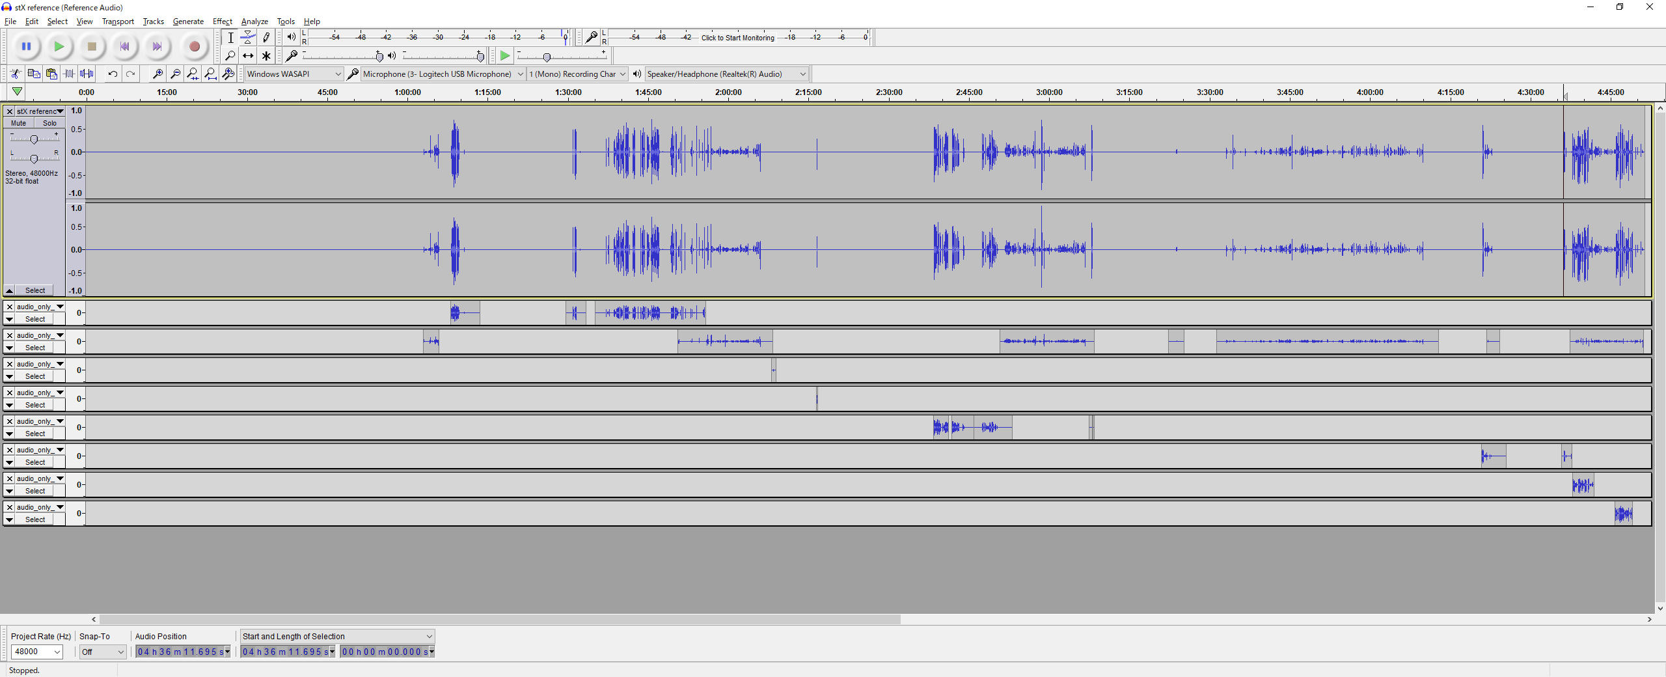Screen dimensions: 1666x677
Task: Fit selection to width
Action: coord(193,74)
